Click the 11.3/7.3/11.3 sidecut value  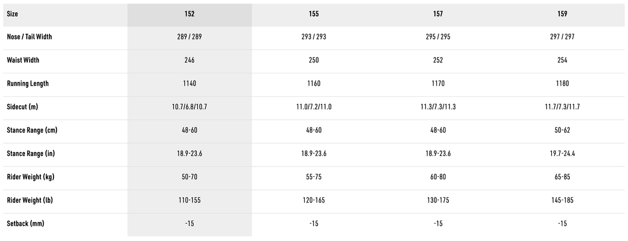438,107
